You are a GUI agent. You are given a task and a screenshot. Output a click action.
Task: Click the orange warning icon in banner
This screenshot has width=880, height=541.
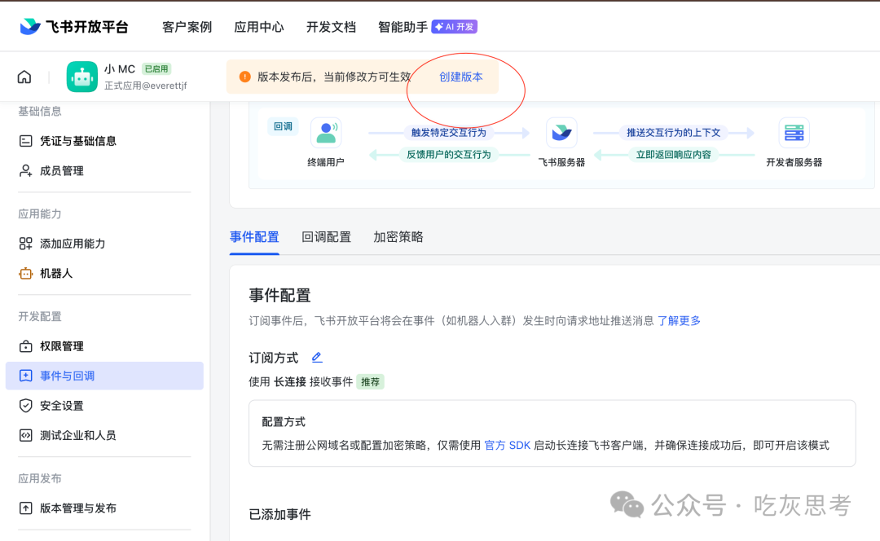pos(244,77)
